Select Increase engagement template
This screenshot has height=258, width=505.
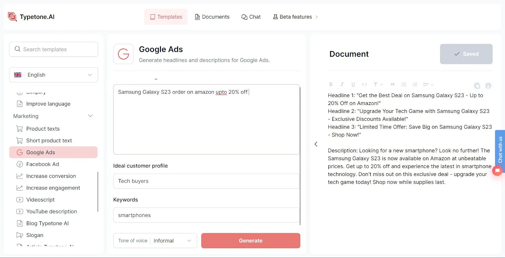point(53,188)
